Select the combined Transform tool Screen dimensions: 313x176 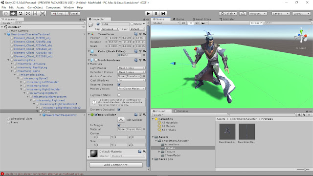[43, 13]
